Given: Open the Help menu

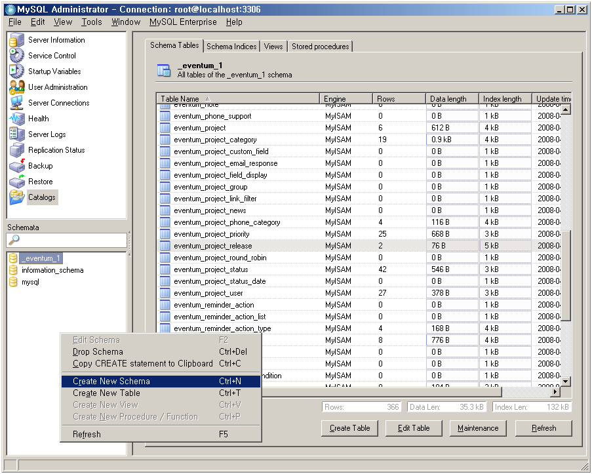Looking at the screenshot, I should (234, 22).
